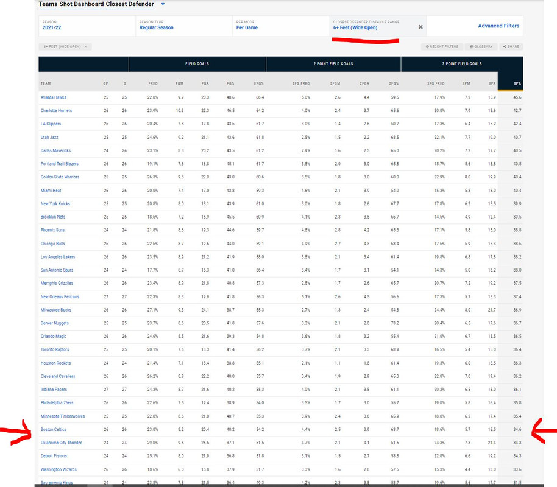Image resolution: width=557 pixels, height=487 pixels.
Task: Open the Shot Dashboard title dropdown arrow
Action: [x=163, y=4]
